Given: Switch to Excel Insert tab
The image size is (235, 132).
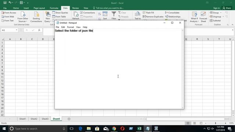Looking at the screenshot, I should [x=26, y=8].
